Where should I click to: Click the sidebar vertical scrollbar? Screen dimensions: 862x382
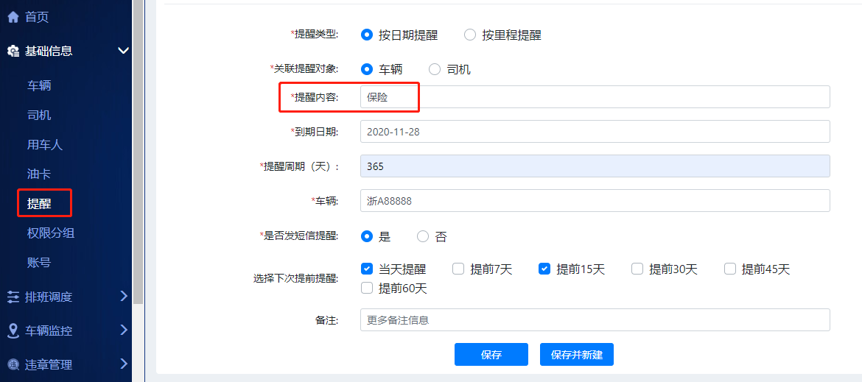coord(138,147)
